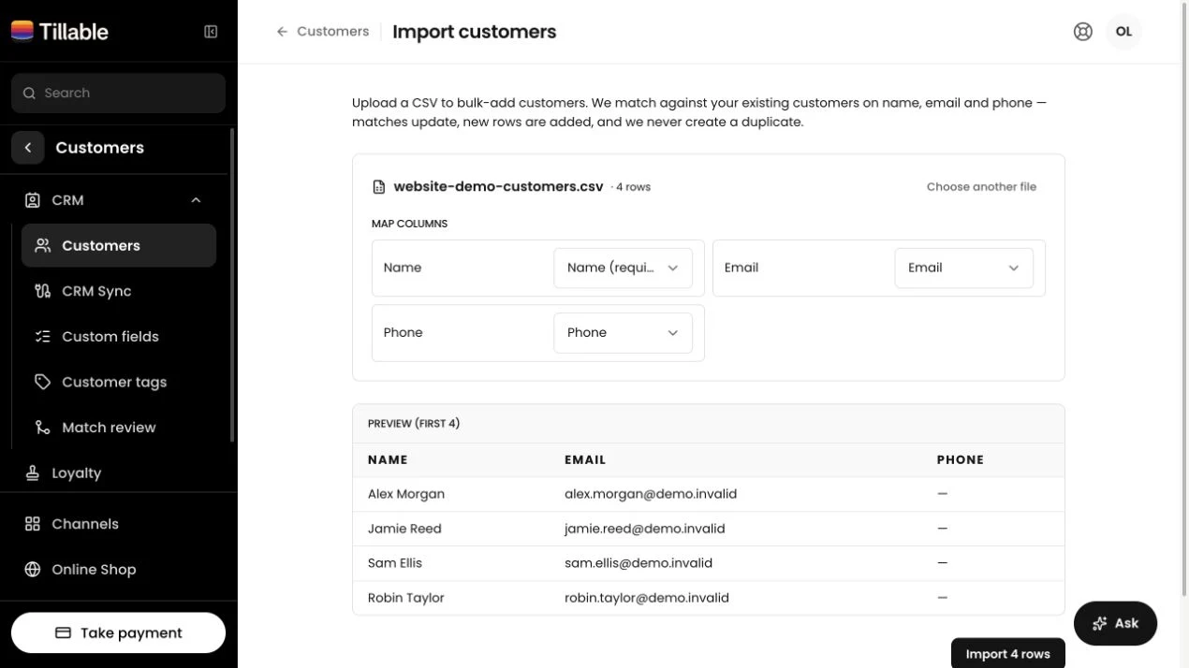The image size is (1189, 668).
Task: Click the sidebar vertical scrollbar
Action: [232, 285]
